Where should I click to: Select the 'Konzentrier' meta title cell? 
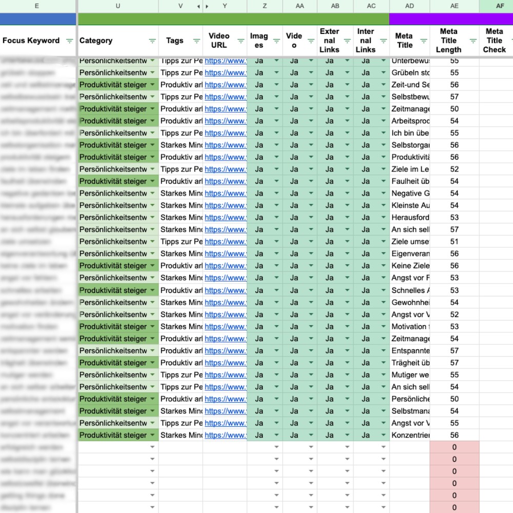tap(409, 435)
